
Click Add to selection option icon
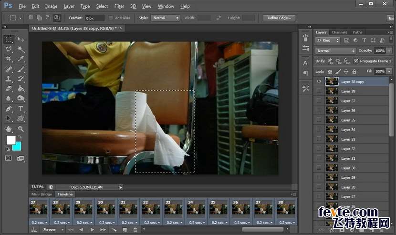[40, 18]
